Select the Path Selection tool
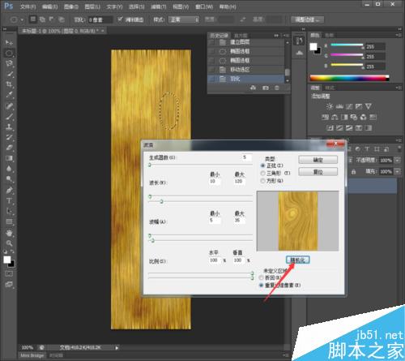This screenshot has width=405, height=361. click(x=9, y=212)
